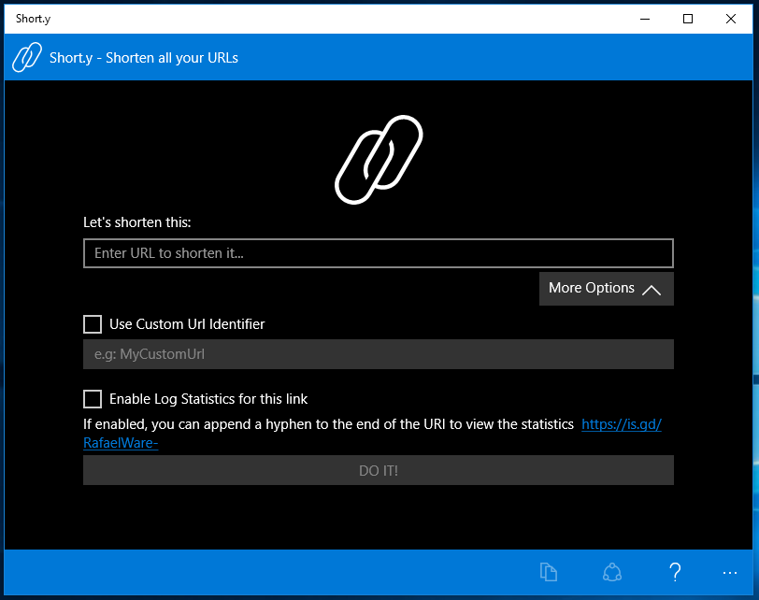Focus the Enter URL to shorten field
759x600 pixels.
[x=379, y=253]
